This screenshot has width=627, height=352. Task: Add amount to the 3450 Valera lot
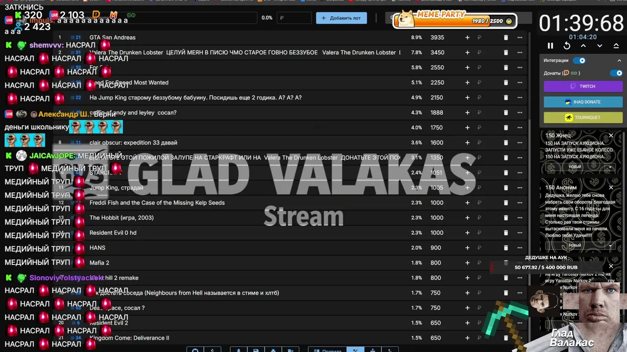(467, 52)
